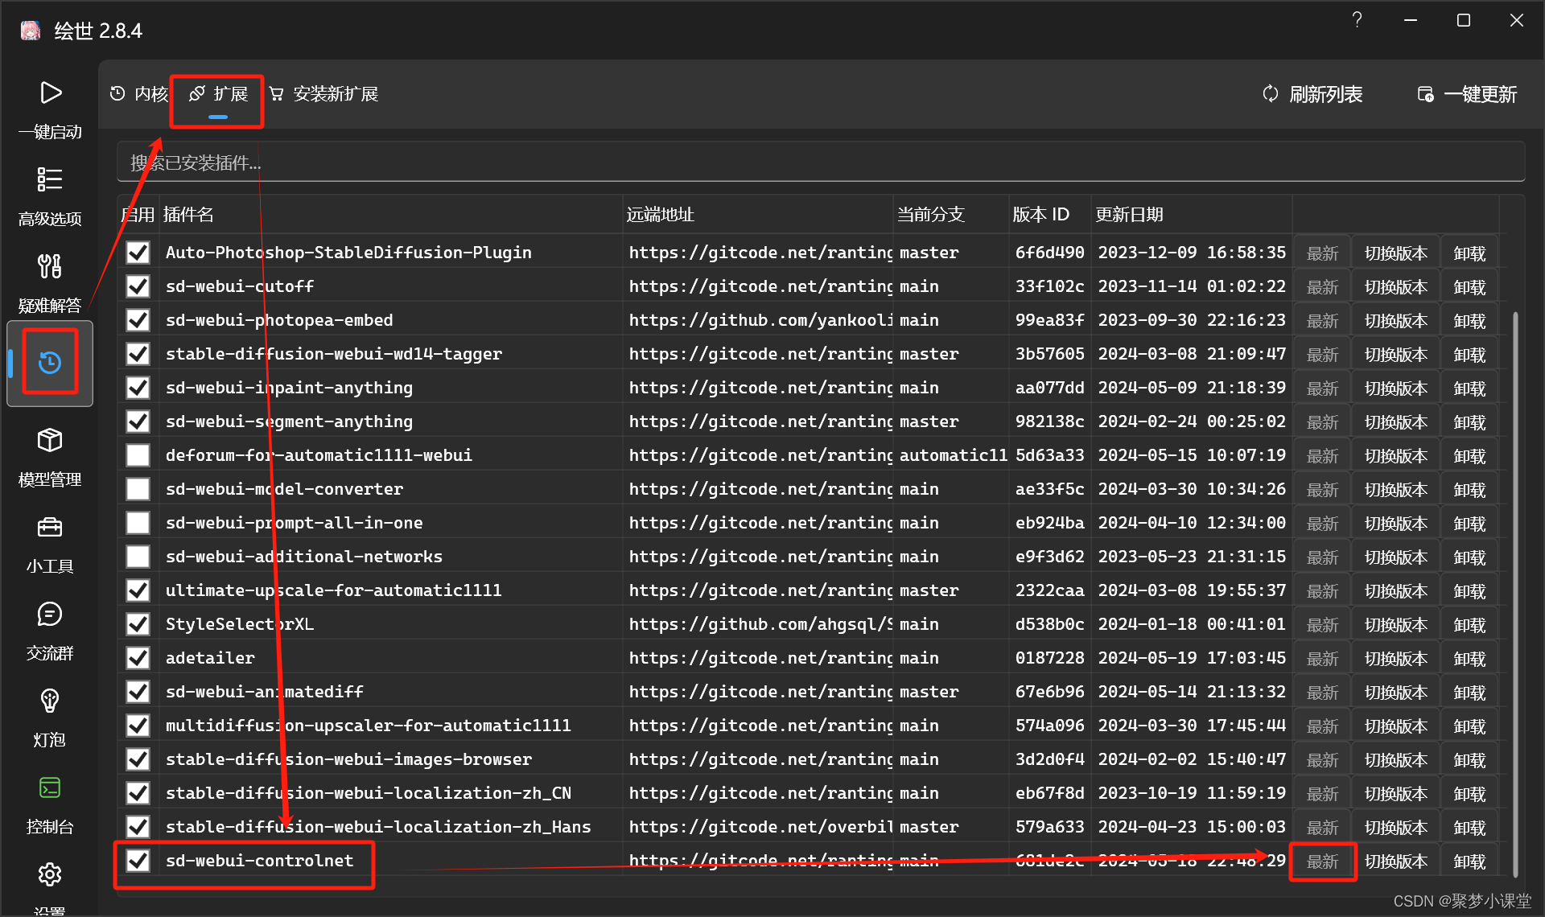
Task: Open the small tools toolbox icon
Action: pos(50,528)
